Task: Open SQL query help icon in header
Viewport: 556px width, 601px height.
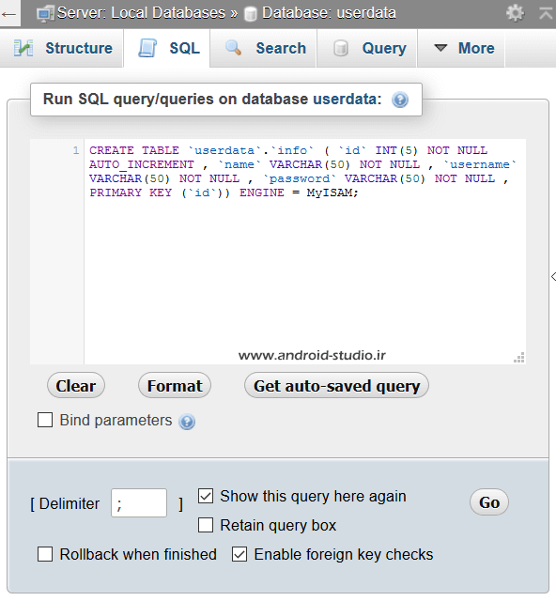Action: point(400,100)
